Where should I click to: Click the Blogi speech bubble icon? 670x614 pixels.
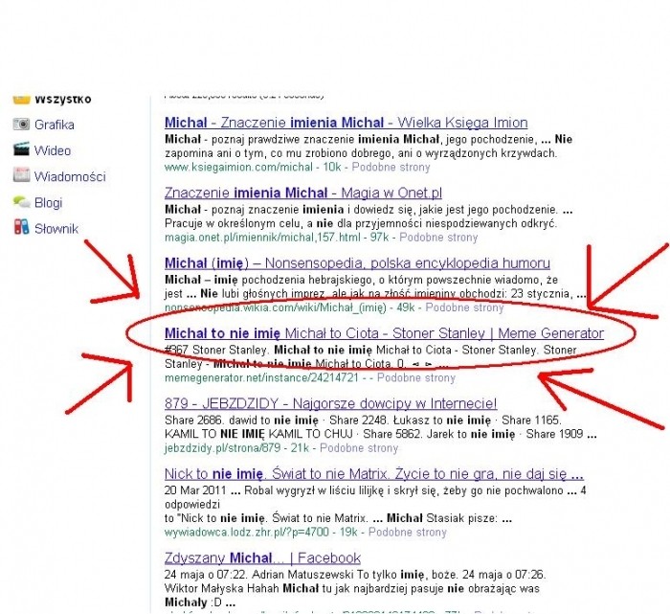20,202
